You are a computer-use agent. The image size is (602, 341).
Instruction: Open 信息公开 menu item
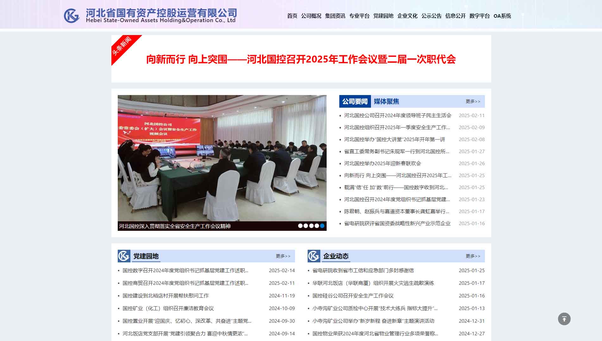[455, 16]
